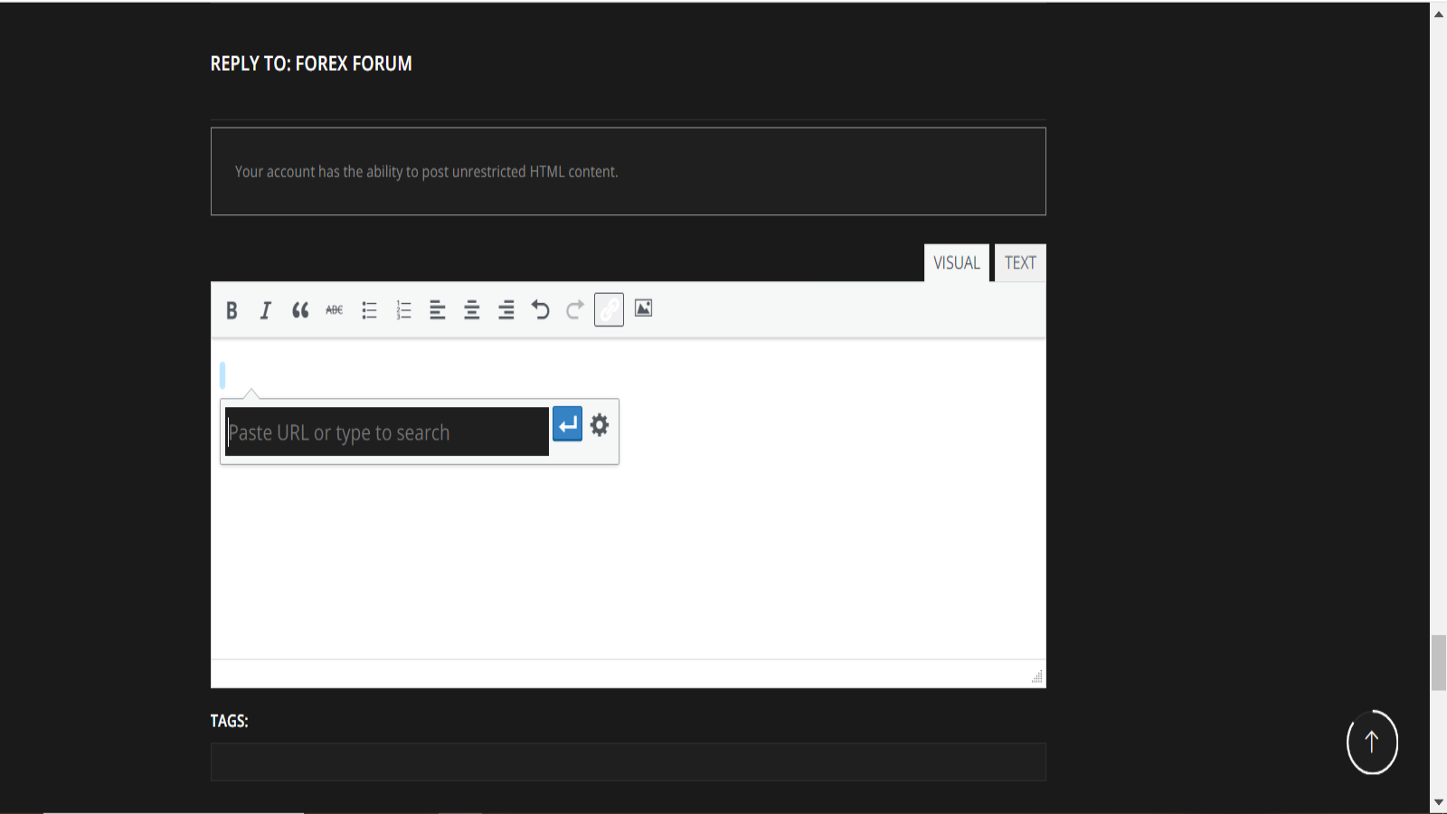Image resolution: width=1447 pixels, height=814 pixels.
Task: Click into the Tags input field
Action: (629, 762)
